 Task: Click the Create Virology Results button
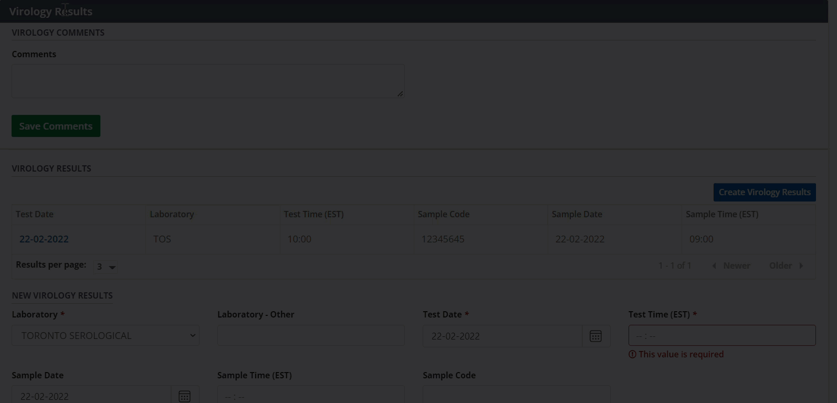tap(764, 192)
